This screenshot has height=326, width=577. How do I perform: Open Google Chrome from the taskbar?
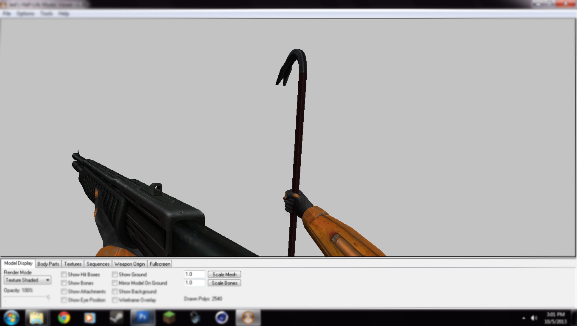[x=64, y=318]
